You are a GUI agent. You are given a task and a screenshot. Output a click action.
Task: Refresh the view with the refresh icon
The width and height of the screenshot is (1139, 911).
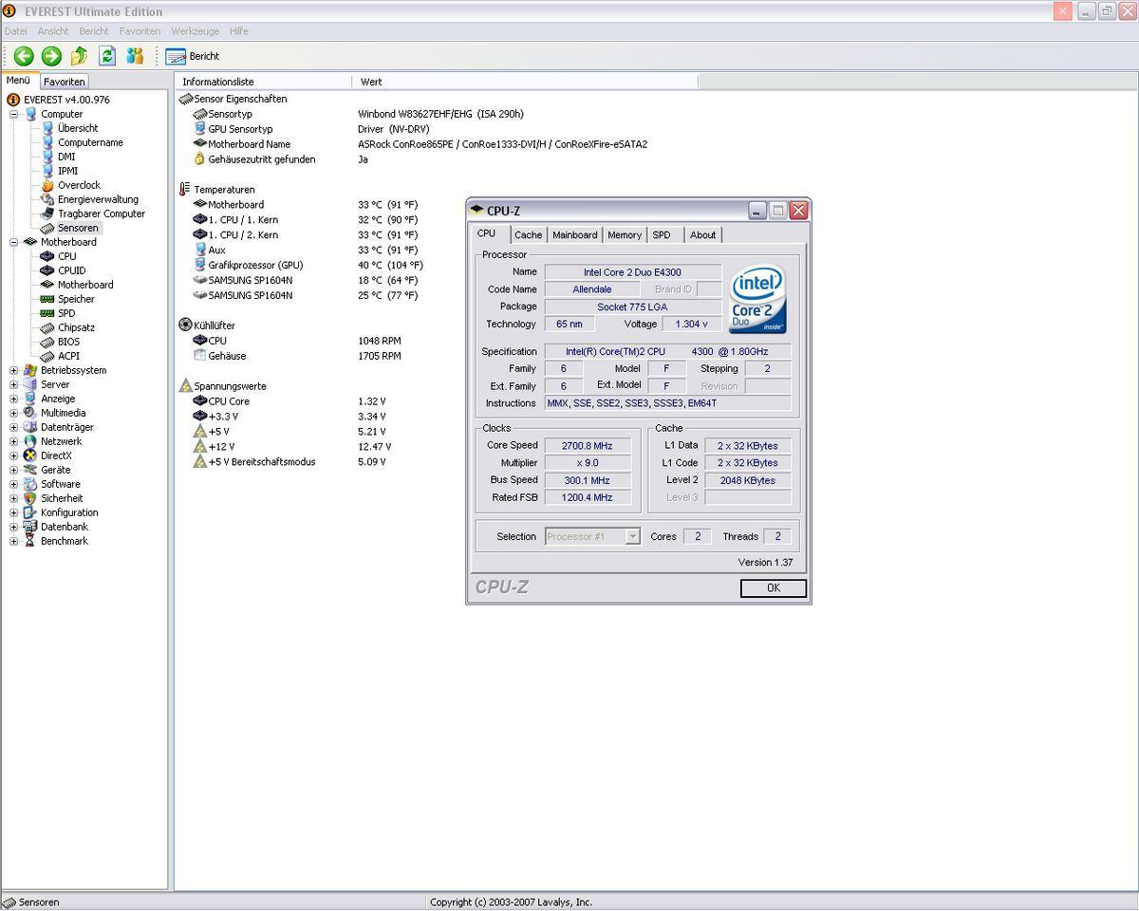coord(107,56)
